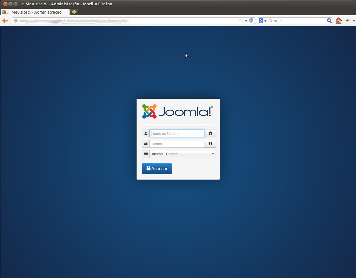This screenshot has width=356, height=278.
Task: Click the help icon next to username
Action: click(210, 133)
